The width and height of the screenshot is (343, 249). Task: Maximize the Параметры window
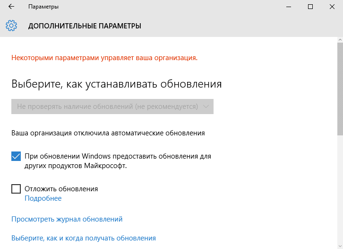310,7
